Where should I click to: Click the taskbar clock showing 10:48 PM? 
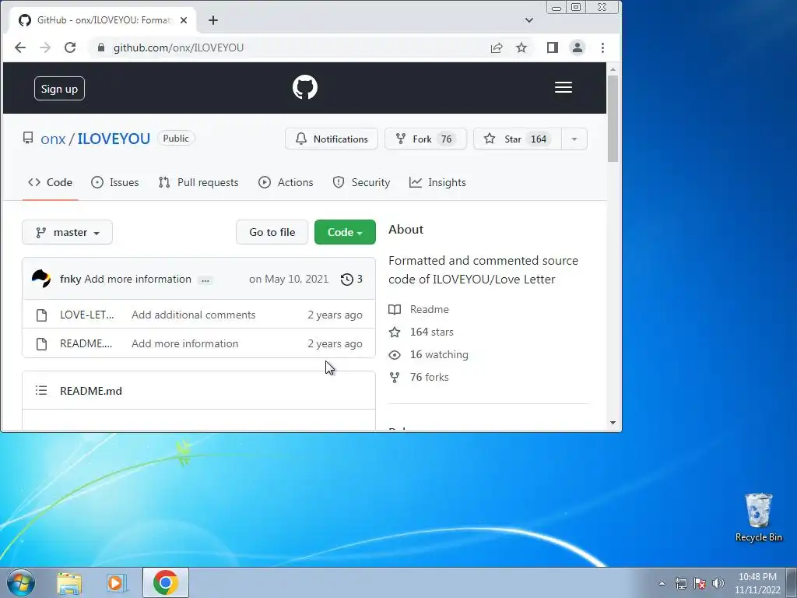coord(757,583)
